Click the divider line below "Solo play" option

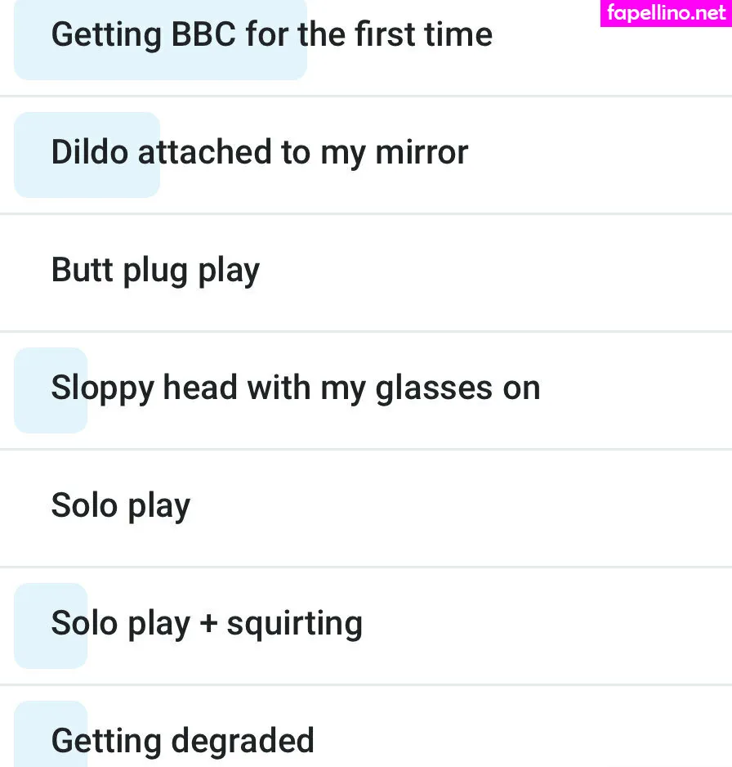[x=366, y=567]
